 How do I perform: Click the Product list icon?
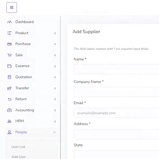click(x=10, y=33)
